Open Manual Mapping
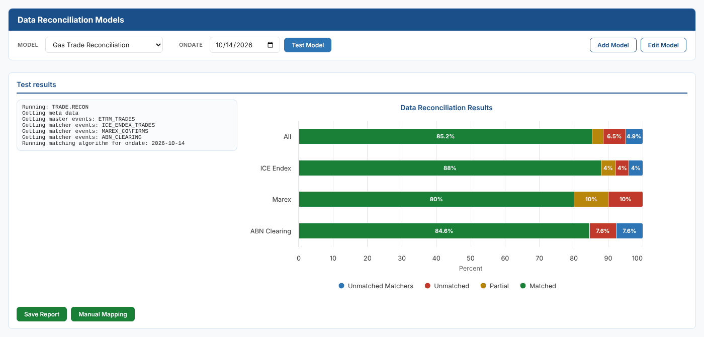The image size is (704, 337). [x=103, y=314]
